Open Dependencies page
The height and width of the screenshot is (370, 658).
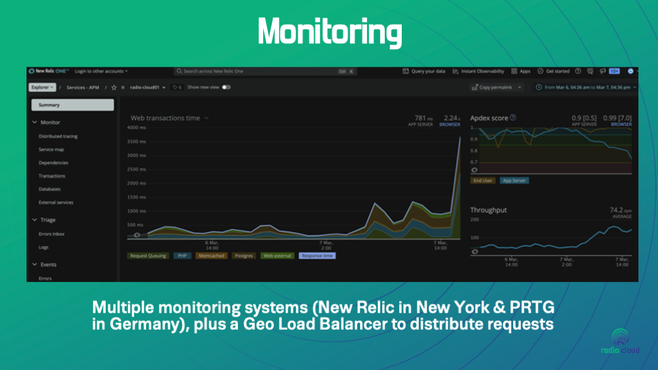click(x=54, y=163)
